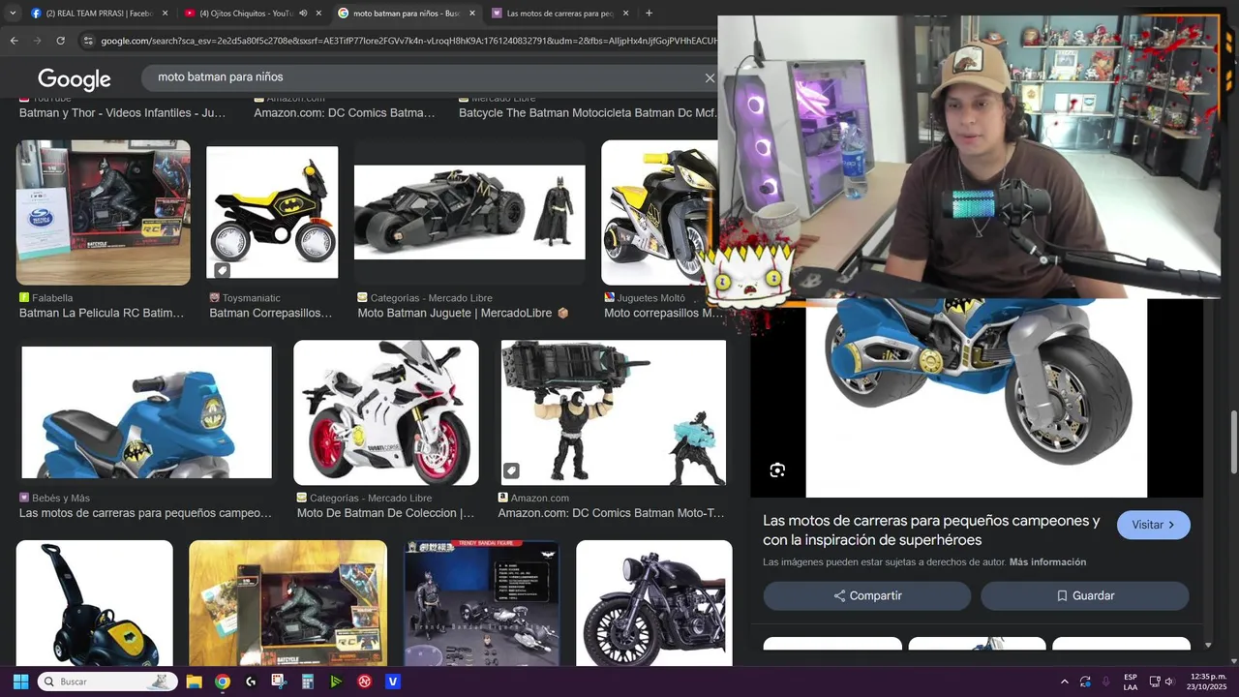Screen dimensions: 1239x697
Task: Open Calculator from the taskbar
Action: click(308, 682)
